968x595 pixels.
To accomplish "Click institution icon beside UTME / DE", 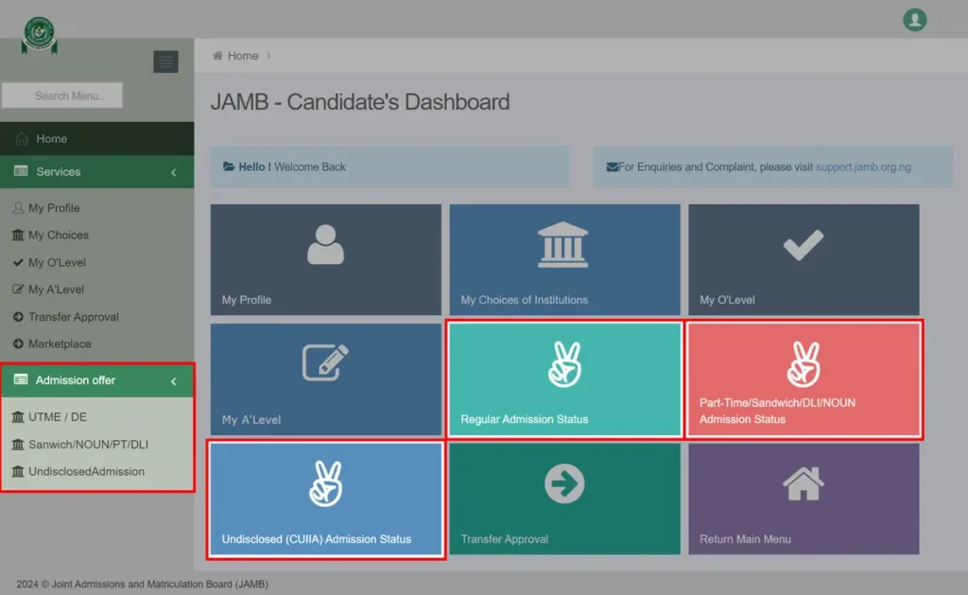I will (18, 417).
